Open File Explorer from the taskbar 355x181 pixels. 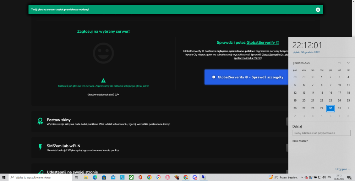pos(86,177)
